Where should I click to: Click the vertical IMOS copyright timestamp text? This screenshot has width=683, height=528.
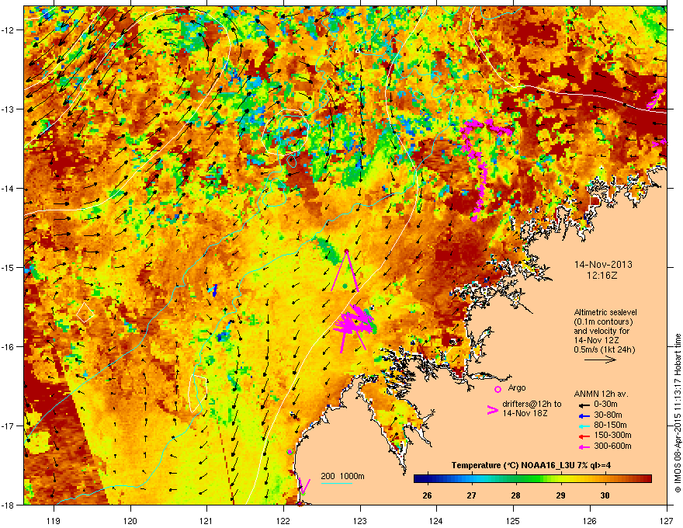tap(678, 413)
